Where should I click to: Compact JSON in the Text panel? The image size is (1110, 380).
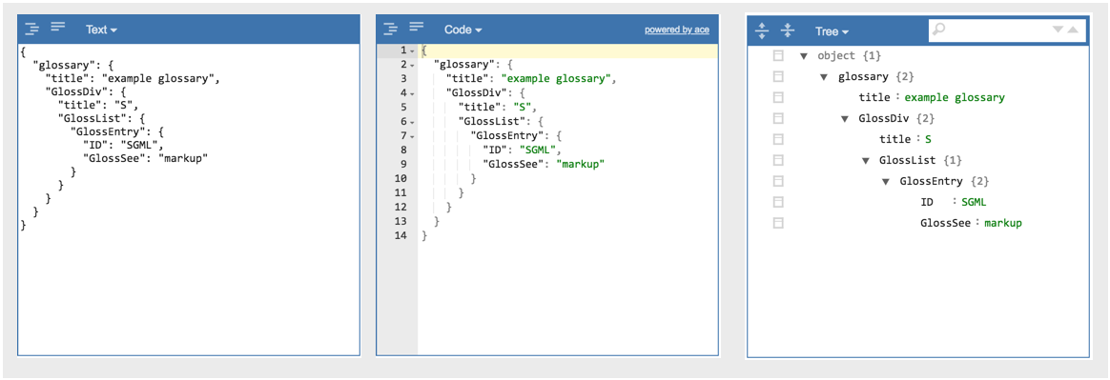pyautogui.click(x=58, y=27)
